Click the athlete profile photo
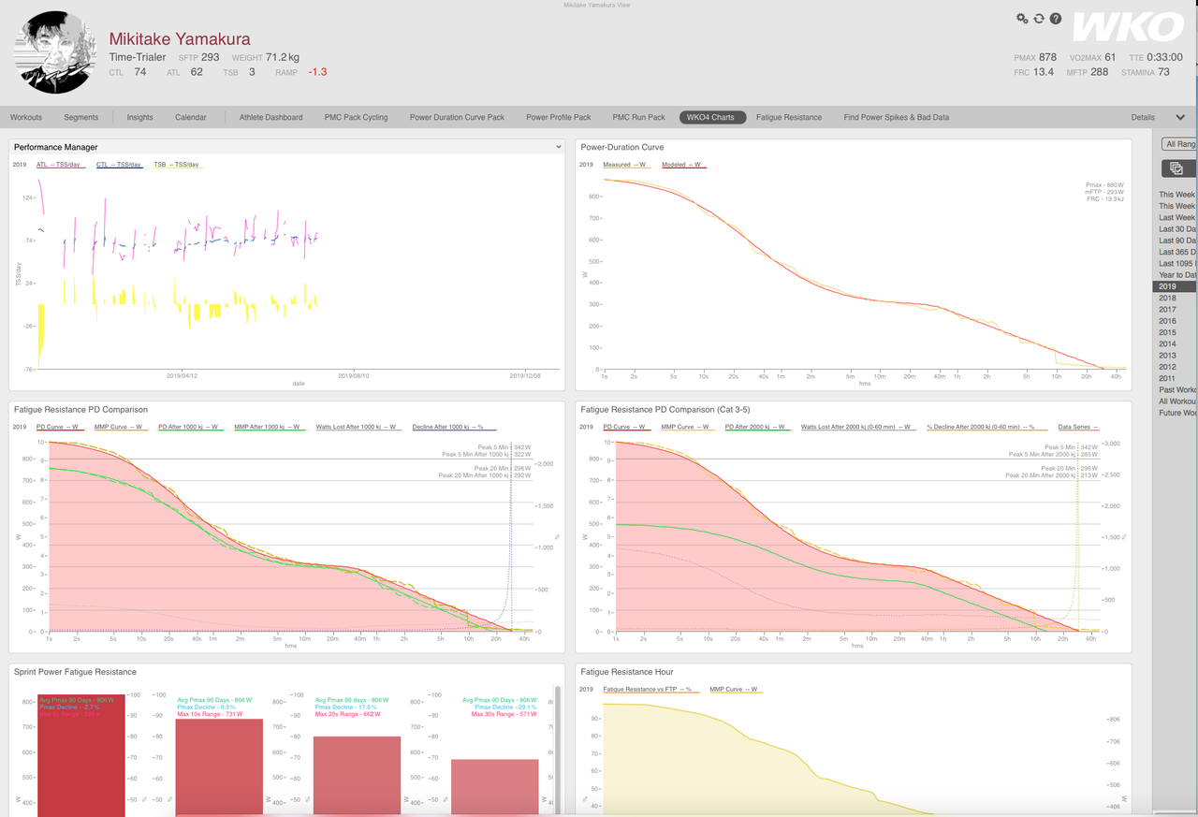Image resolution: width=1198 pixels, height=817 pixels. (x=55, y=52)
